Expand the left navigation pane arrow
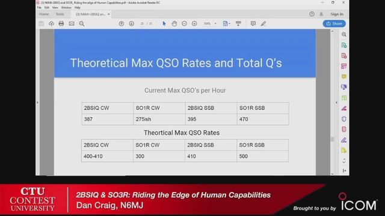This screenshot has height=216, width=385. (x=37, y=103)
